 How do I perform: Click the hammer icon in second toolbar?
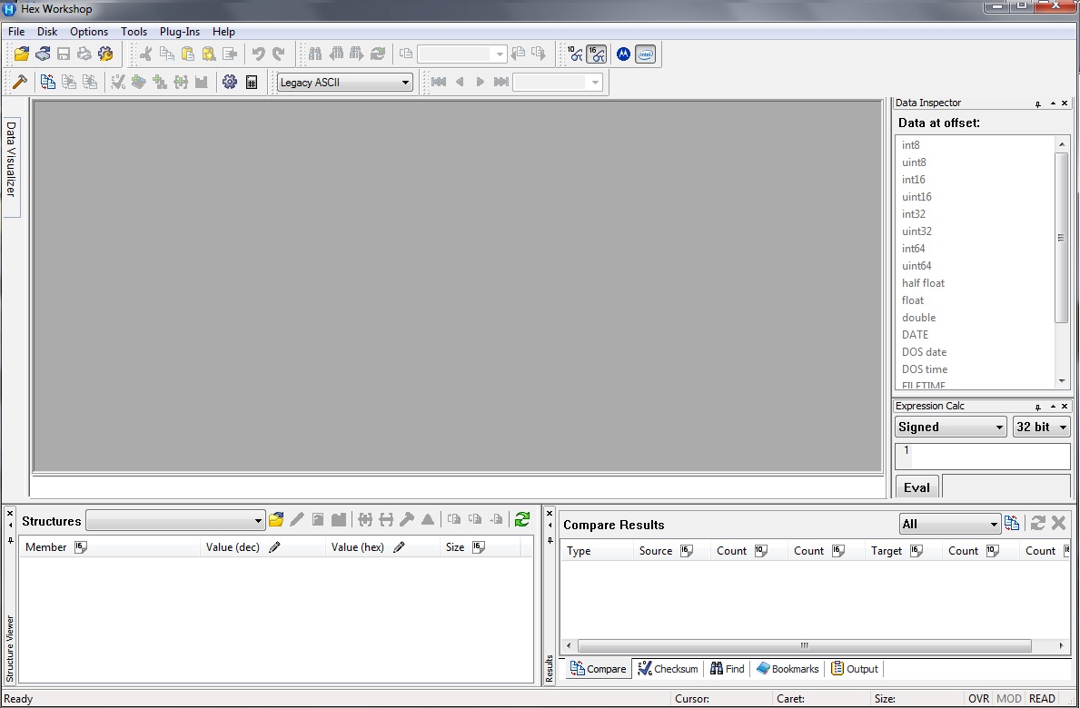point(19,83)
